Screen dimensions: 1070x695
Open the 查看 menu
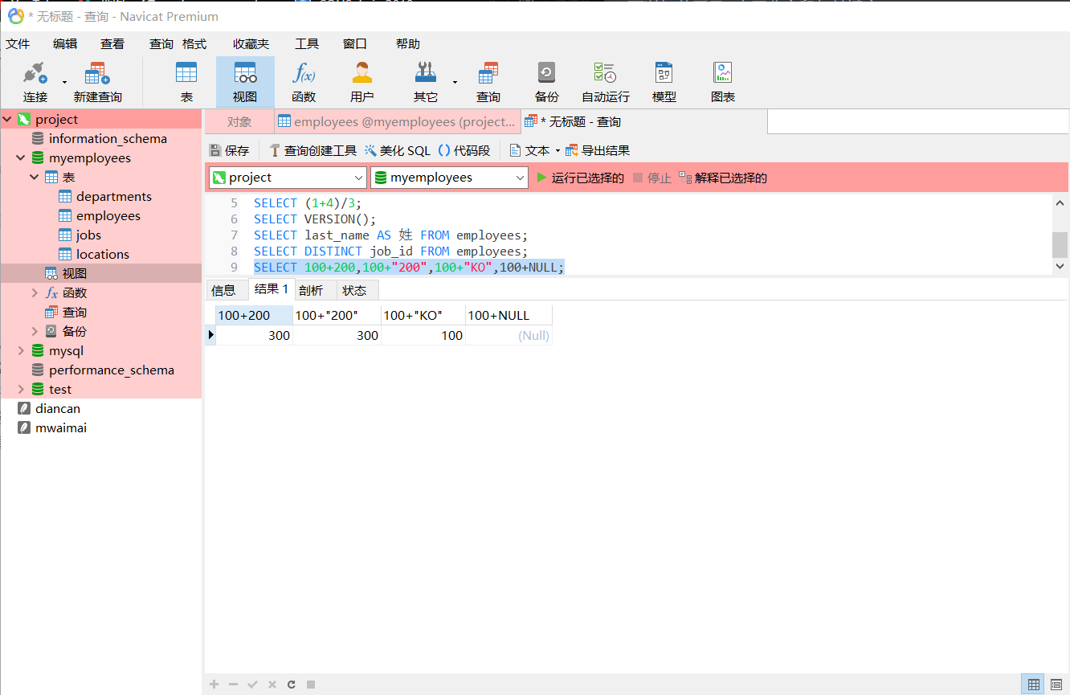tap(112, 44)
